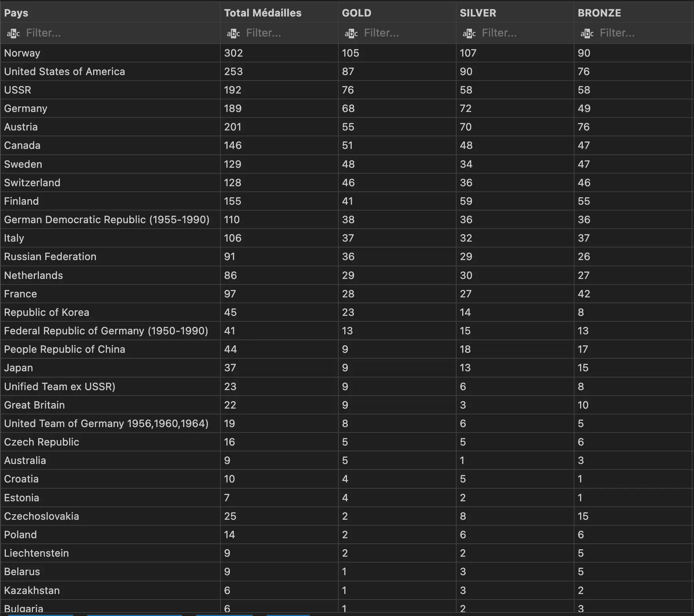694x616 pixels.
Task: Toggle the abc icon in SILVER filter
Action: pos(469,33)
